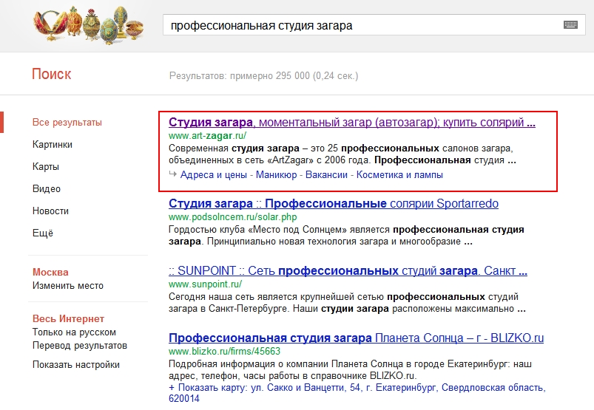Click 'Изменить место' under Москва
Screen dimensions: 594x410
click(x=68, y=286)
